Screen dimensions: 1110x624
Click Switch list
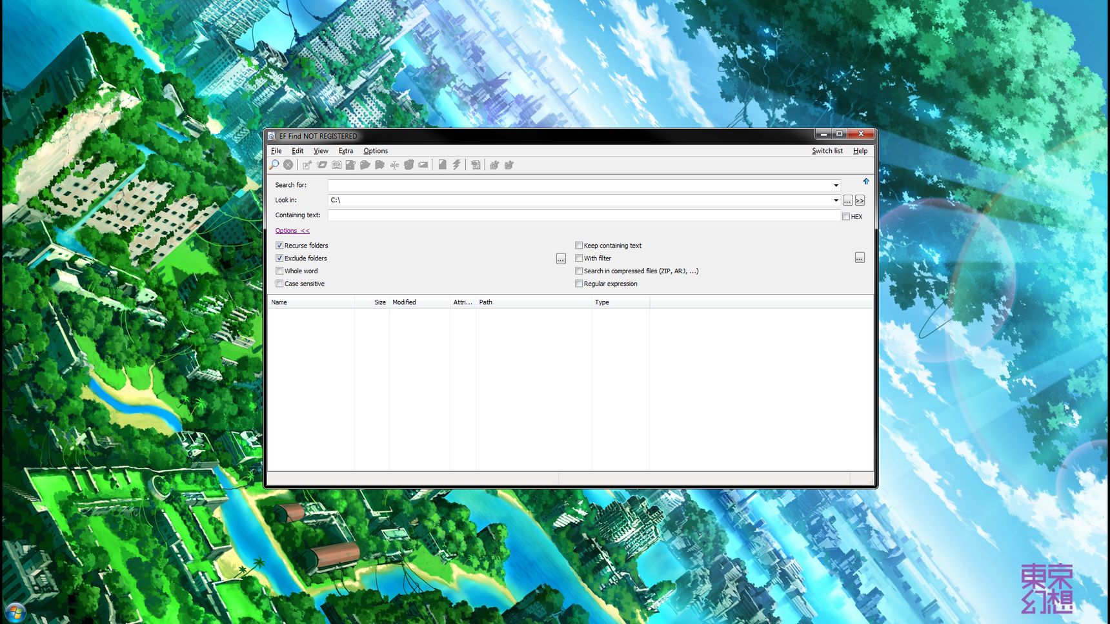[827, 151]
